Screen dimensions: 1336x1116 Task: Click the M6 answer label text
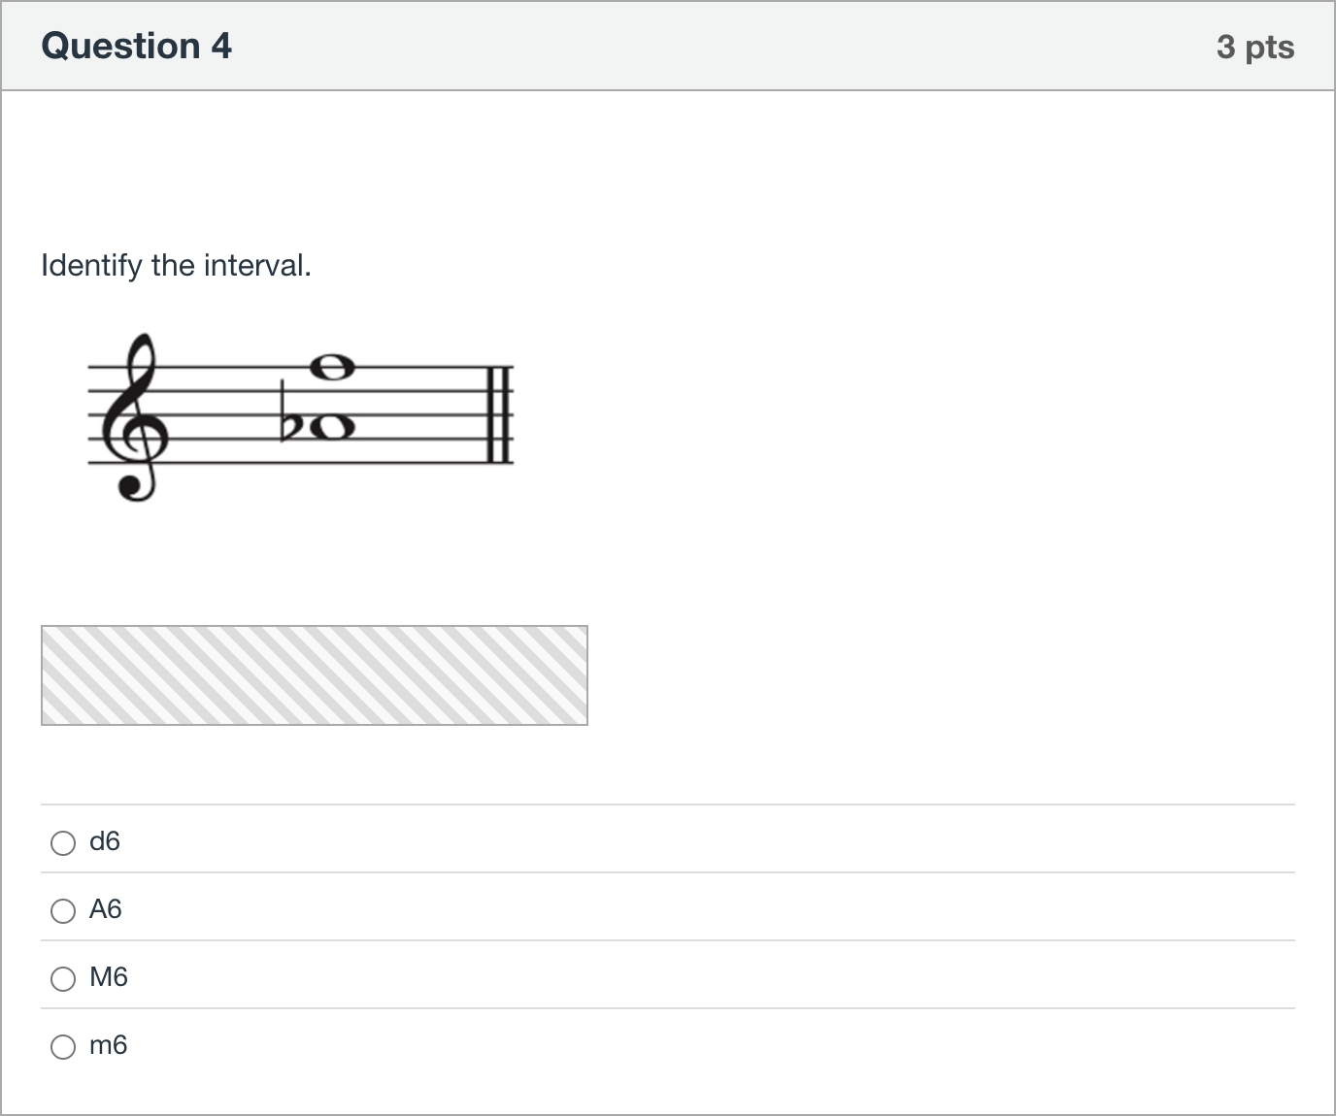click(109, 977)
